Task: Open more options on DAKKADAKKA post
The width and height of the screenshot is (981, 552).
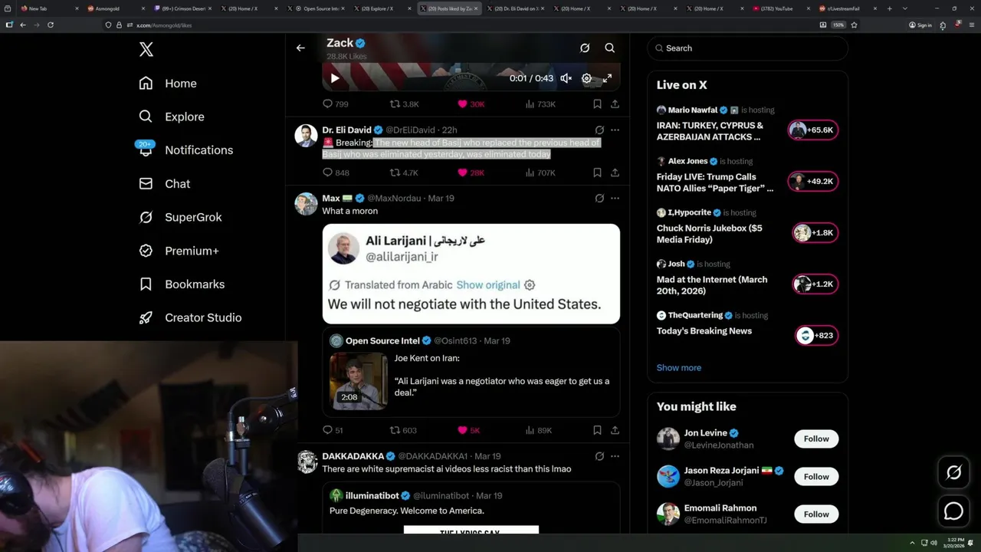Action: [615, 456]
